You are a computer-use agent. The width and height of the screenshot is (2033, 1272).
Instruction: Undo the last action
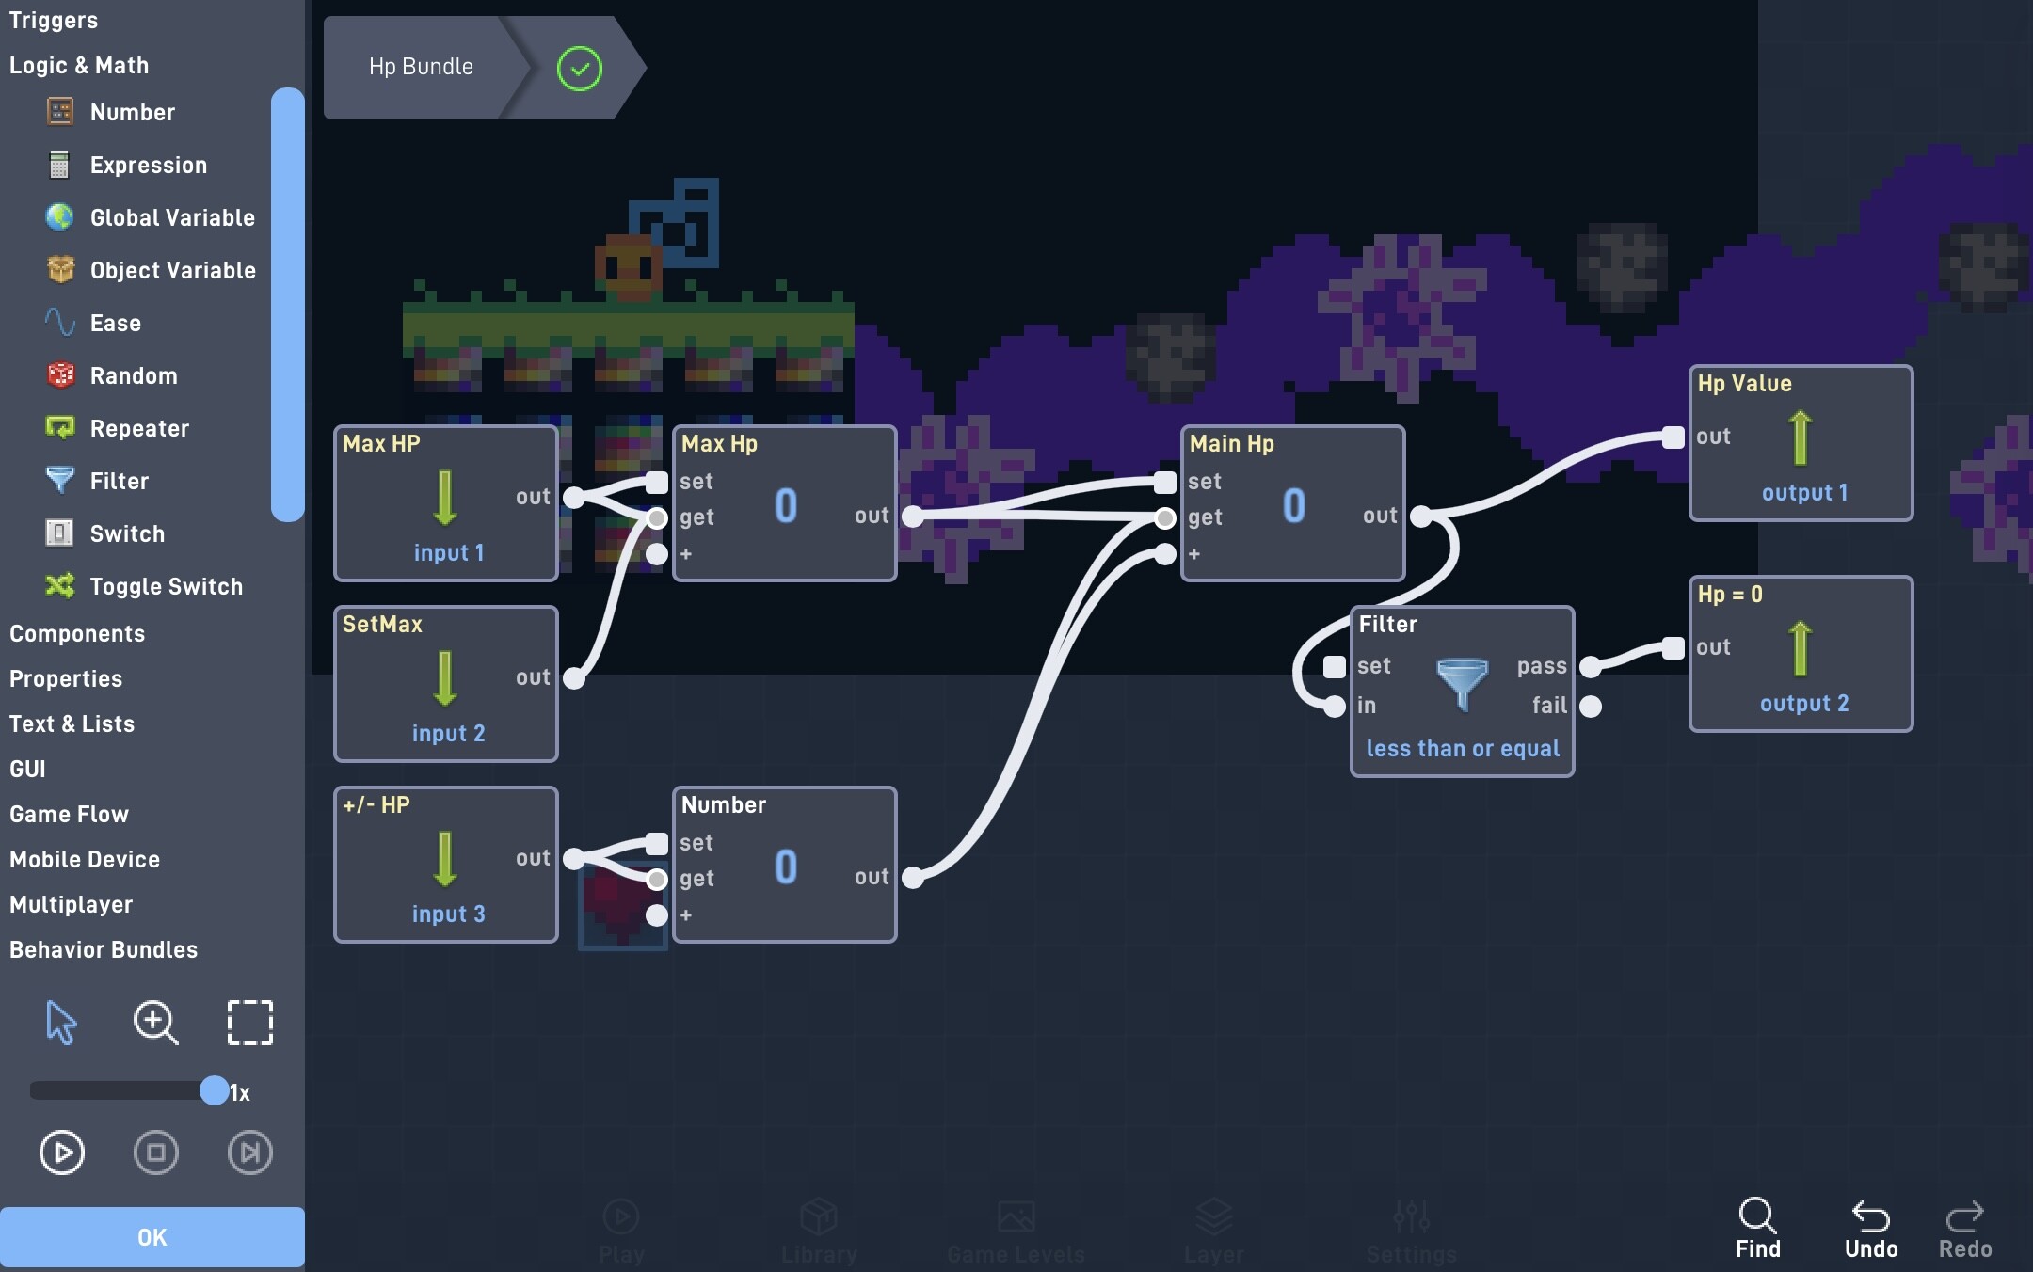(1871, 1229)
